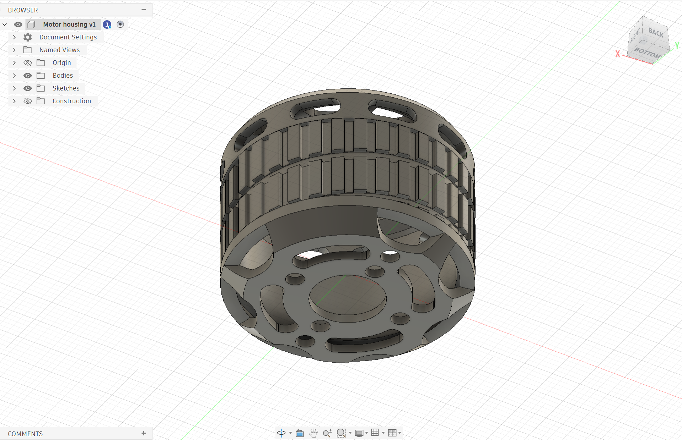Open the Grid and Snaps dropdown arrow
The width and height of the screenshot is (682, 440).
point(383,433)
